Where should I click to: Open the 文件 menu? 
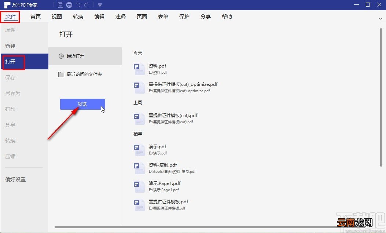(x=10, y=17)
